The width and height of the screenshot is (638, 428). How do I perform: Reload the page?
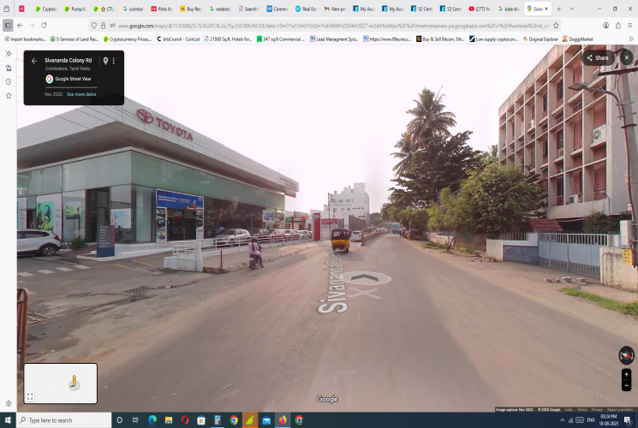point(44,25)
